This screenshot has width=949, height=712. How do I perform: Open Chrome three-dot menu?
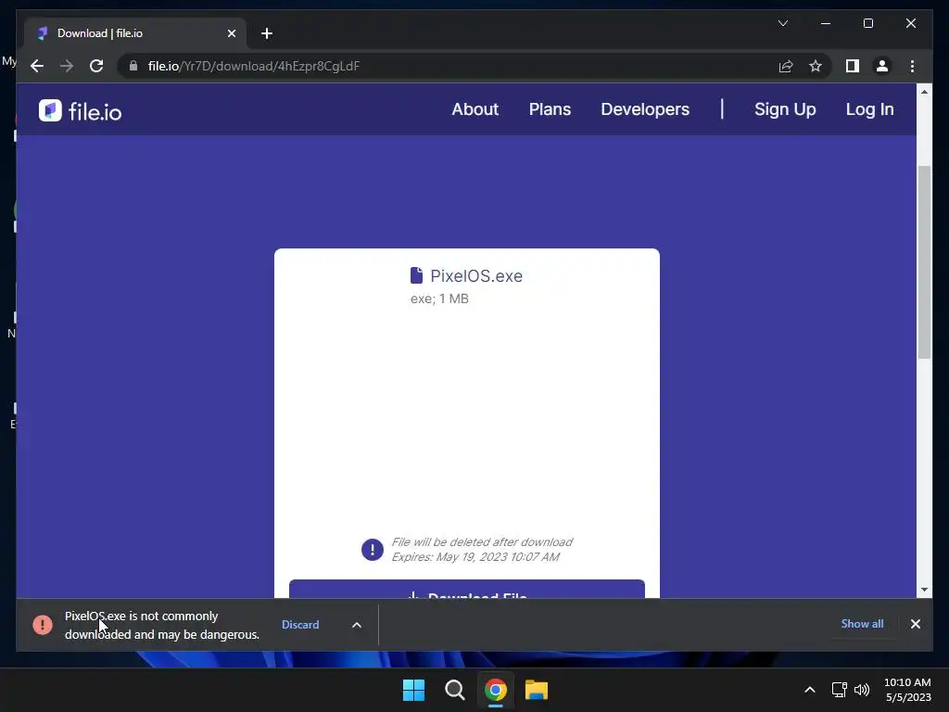(912, 66)
